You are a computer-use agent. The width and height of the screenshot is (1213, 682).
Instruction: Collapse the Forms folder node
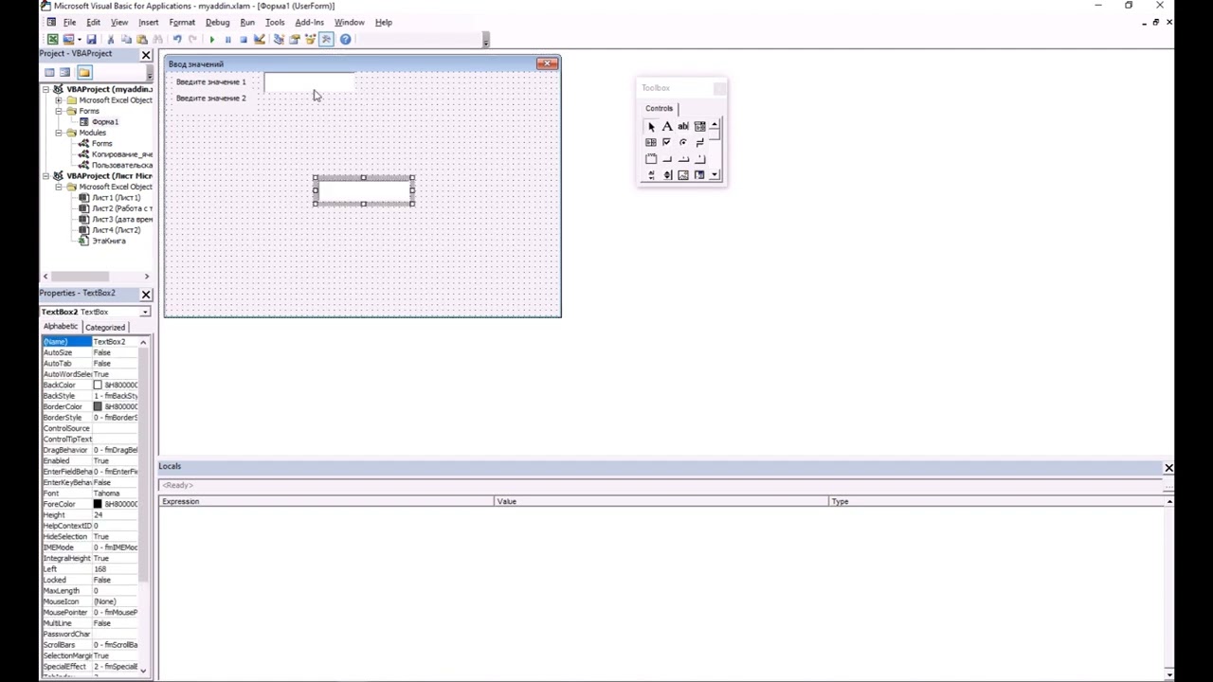59,111
